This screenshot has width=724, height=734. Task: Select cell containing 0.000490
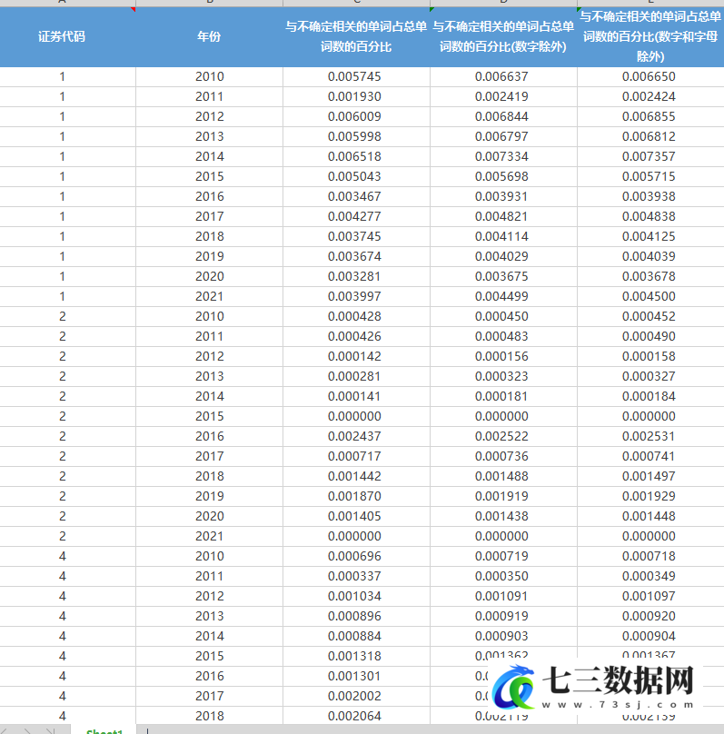650,337
